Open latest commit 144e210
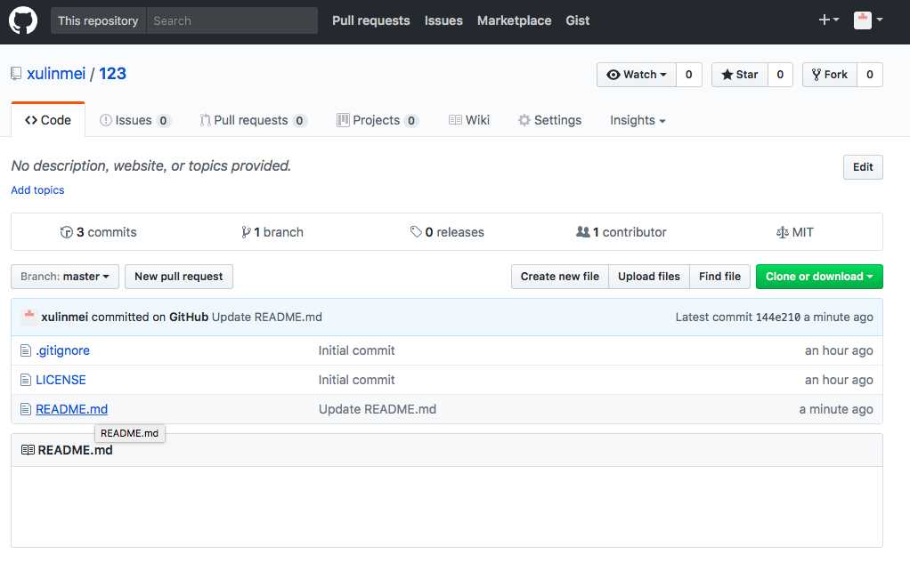This screenshot has width=910, height=571. 777,318
